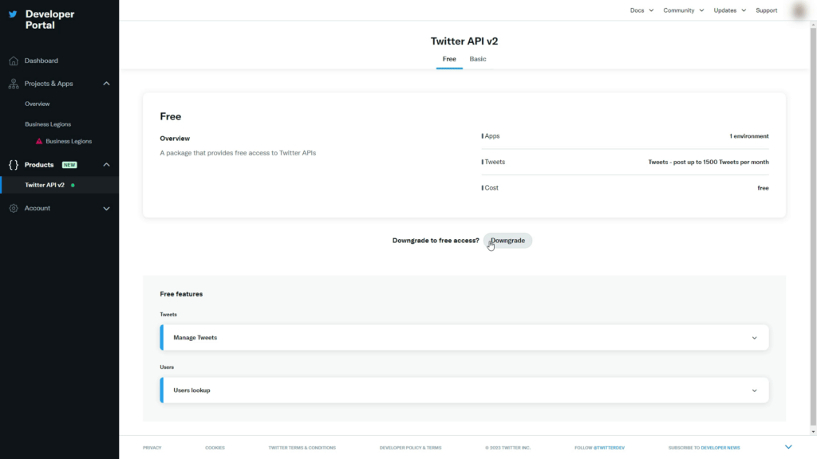
Task: Open Dashboard from the sidebar
Action: [x=41, y=61]
